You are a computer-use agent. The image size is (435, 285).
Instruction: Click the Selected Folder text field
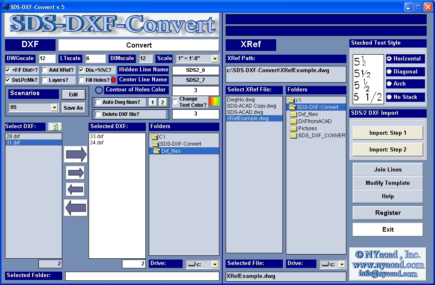[142, 276]
